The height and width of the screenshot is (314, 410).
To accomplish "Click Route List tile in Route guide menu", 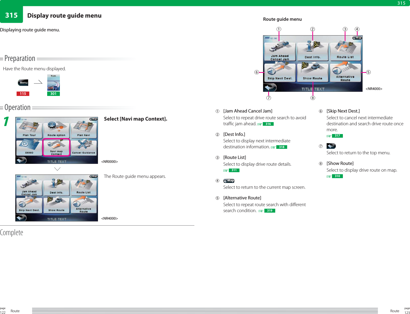I will [345, 51].
